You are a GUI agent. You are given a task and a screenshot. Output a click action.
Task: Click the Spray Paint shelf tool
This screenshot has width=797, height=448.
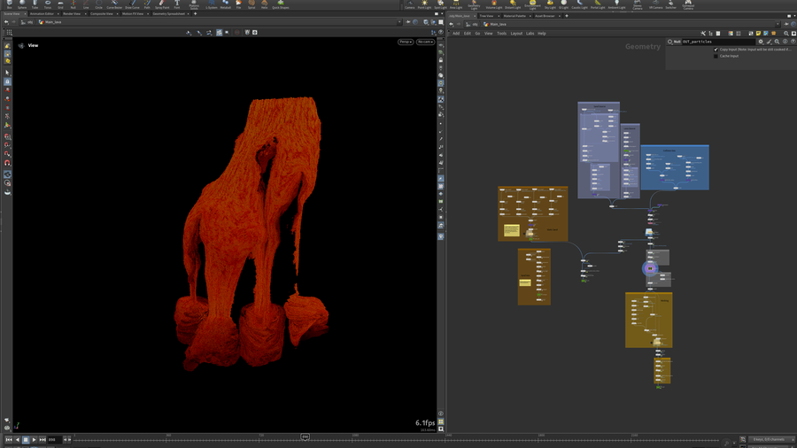(162, 4)
